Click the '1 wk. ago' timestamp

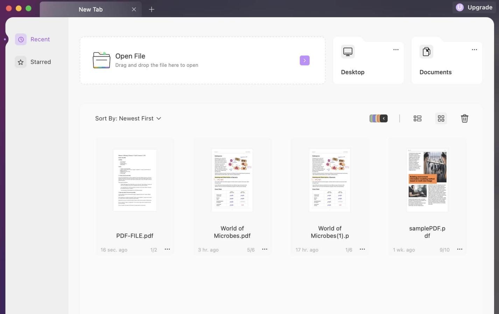404,250
